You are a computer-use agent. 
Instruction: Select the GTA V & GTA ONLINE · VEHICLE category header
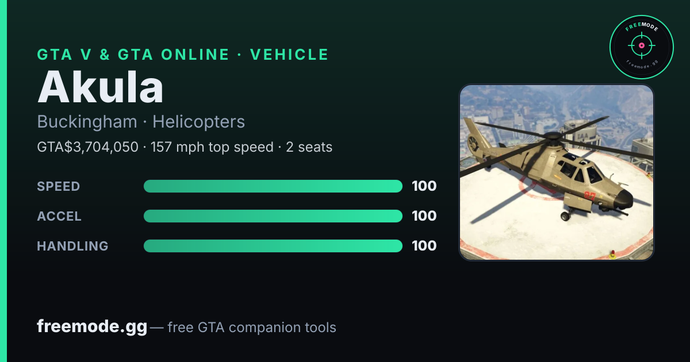(183, 55)
